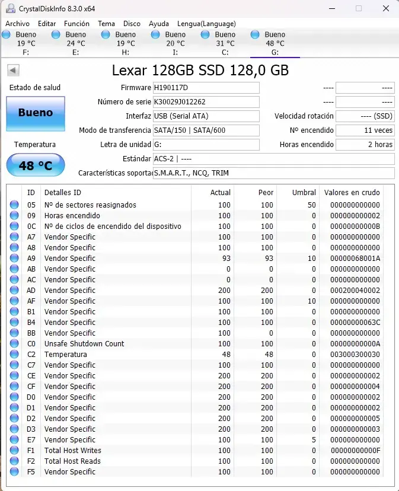The image size is (399, 491).
Task: Click the Nº de sectores reasignados row text
Action: tap(90, 205)
